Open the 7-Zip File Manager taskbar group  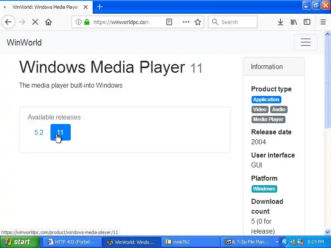(250, 242)
